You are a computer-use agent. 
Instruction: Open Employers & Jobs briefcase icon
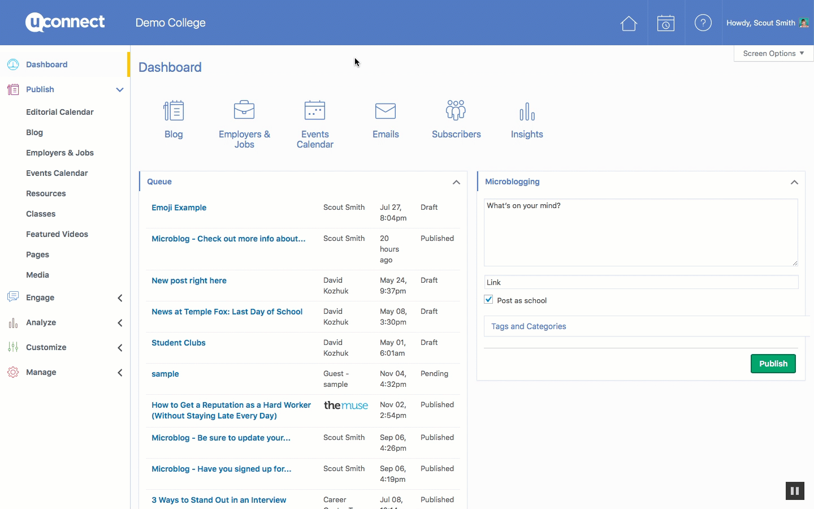(244, 111)
